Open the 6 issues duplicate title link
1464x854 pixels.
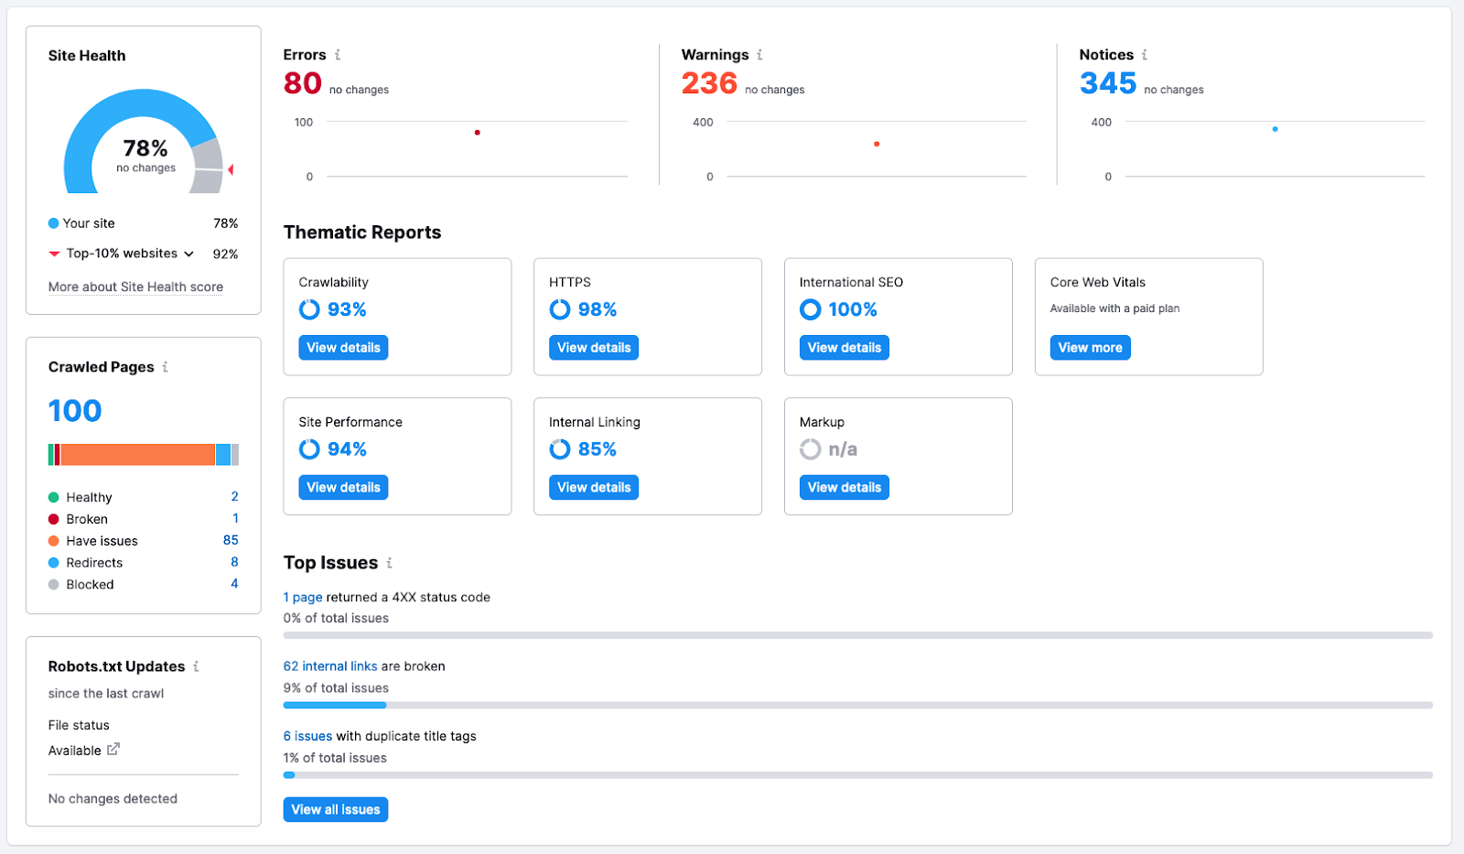pos(307,736)
